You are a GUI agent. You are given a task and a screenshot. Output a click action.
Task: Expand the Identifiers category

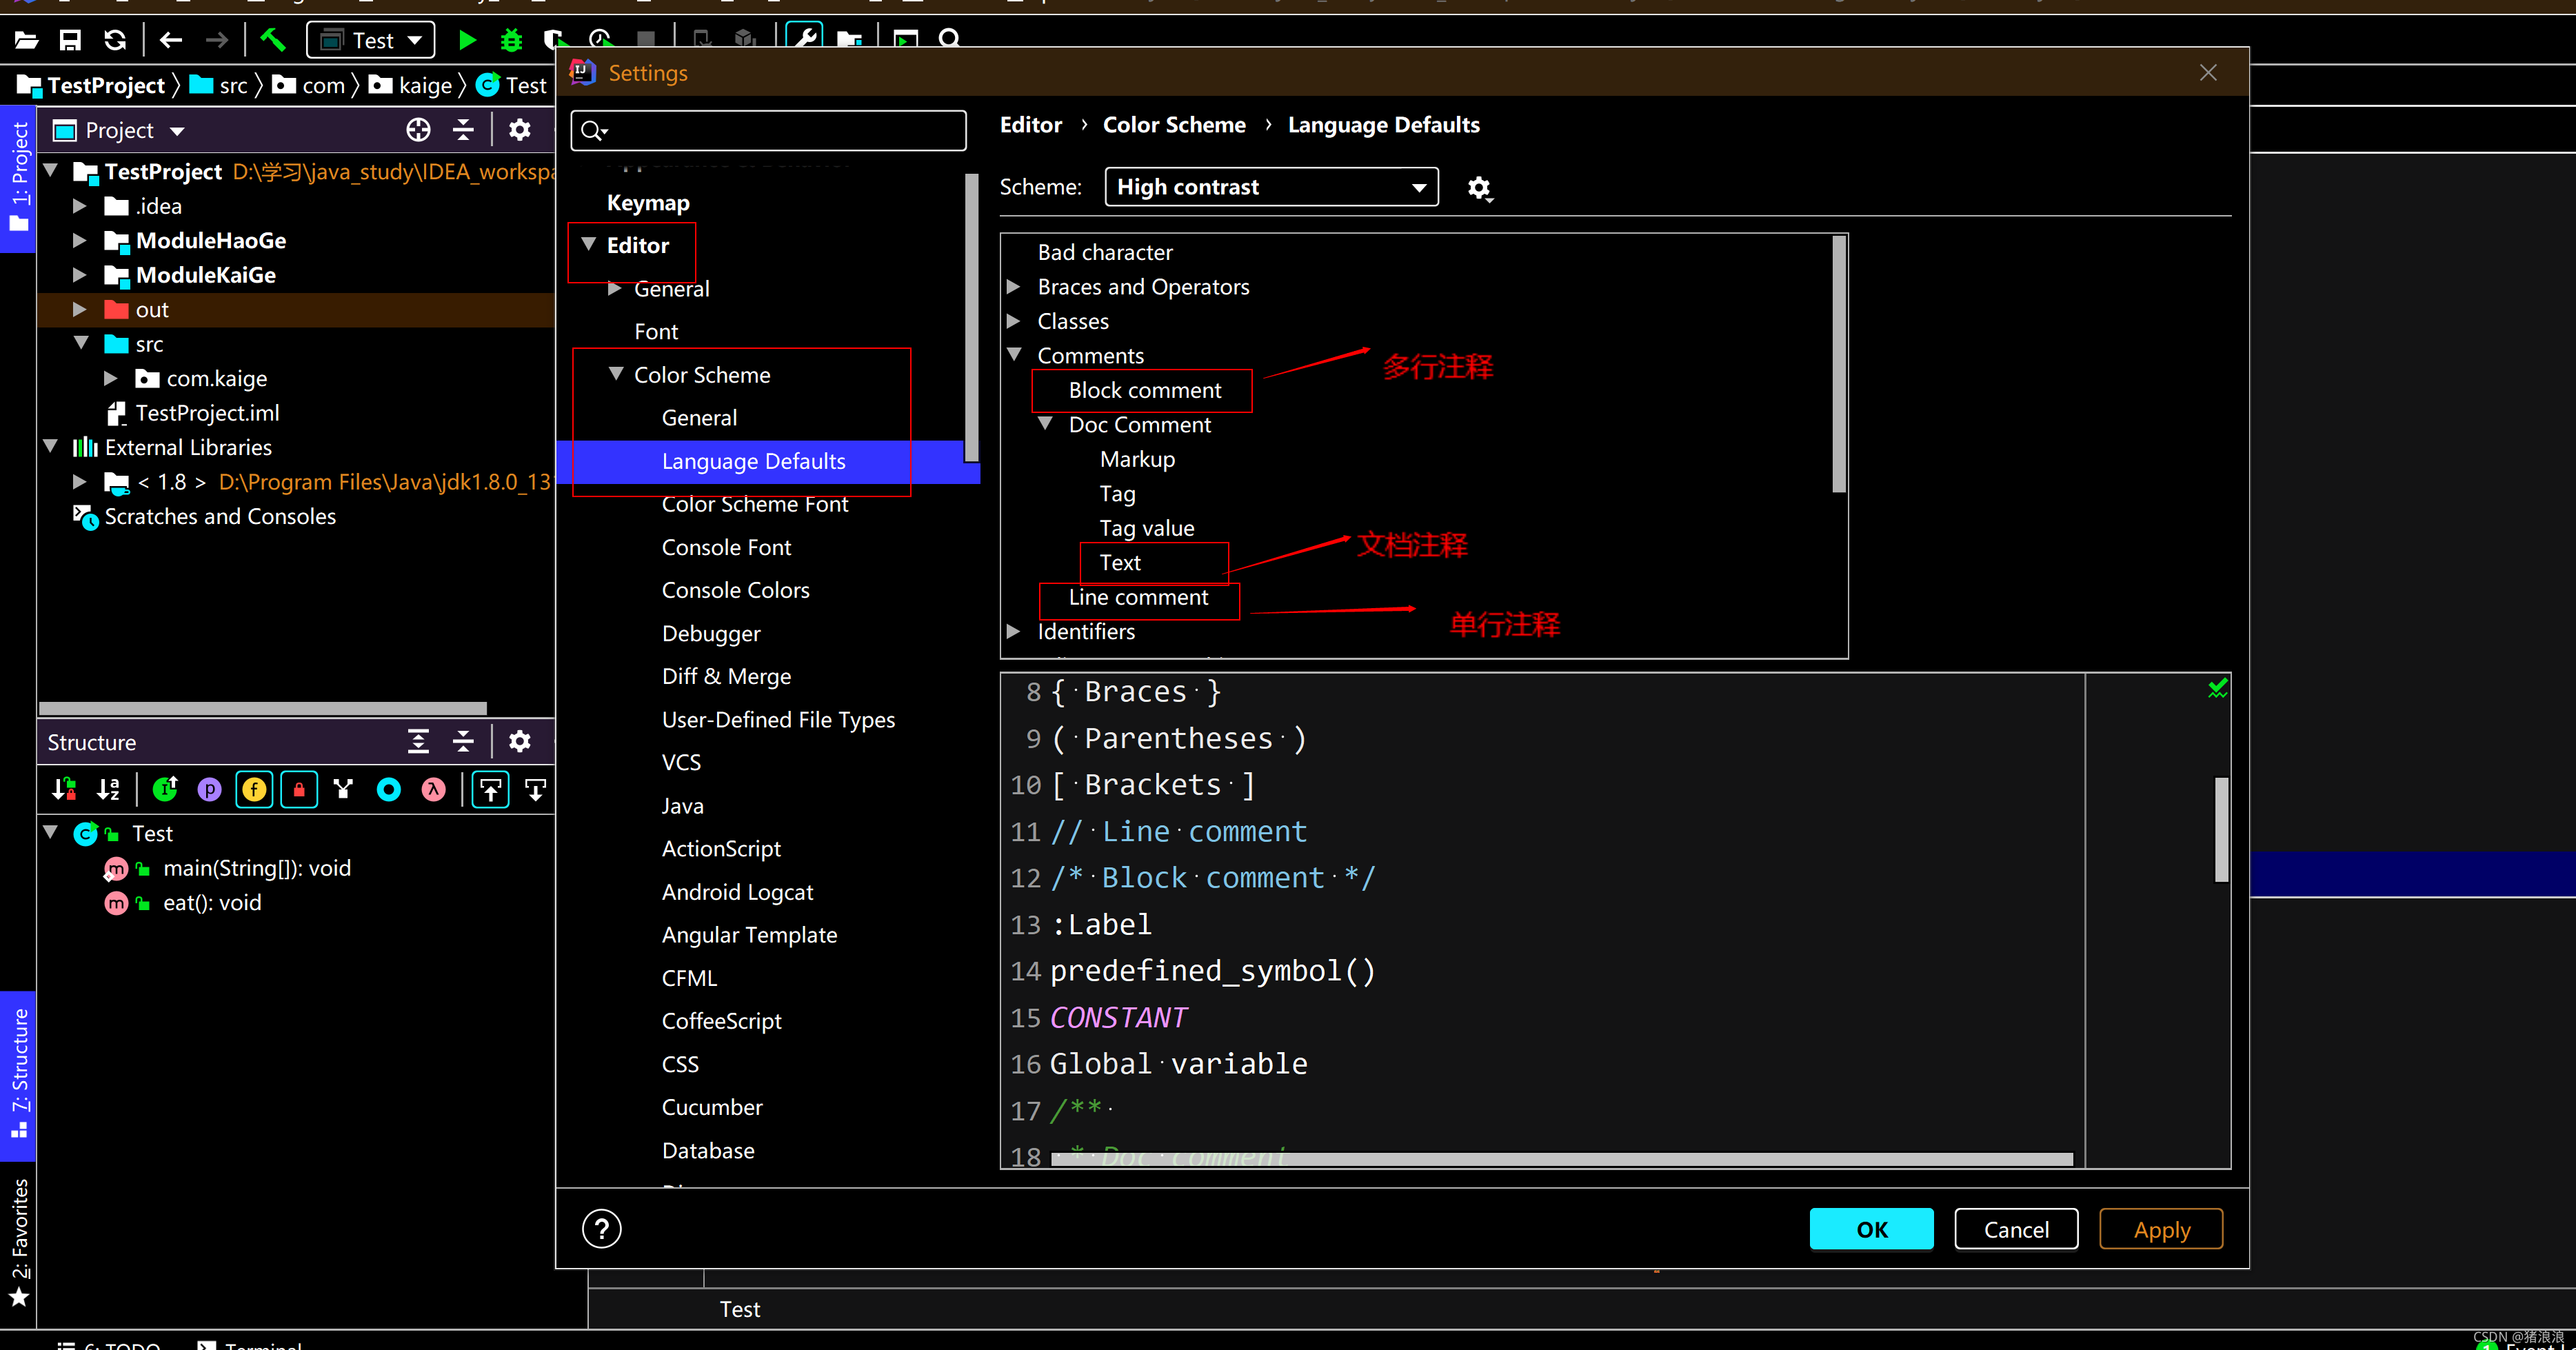point(1013,631)
